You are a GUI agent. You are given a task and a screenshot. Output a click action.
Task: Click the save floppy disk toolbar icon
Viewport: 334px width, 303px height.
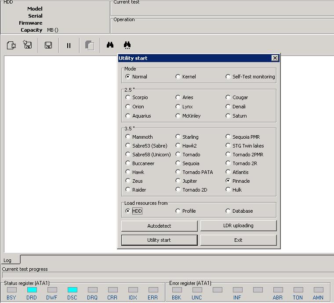click(x=48, y=45)
